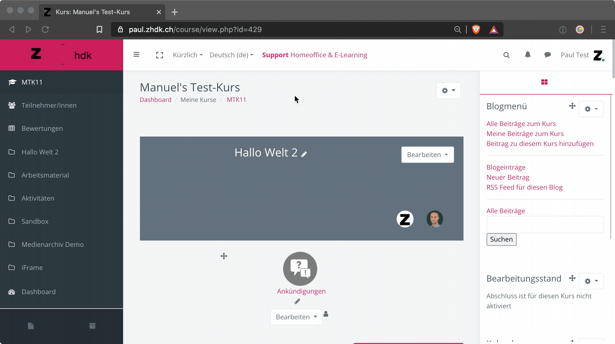Open Neuer Beitrag link
This screenshot has width=615, height=344.
508,177
